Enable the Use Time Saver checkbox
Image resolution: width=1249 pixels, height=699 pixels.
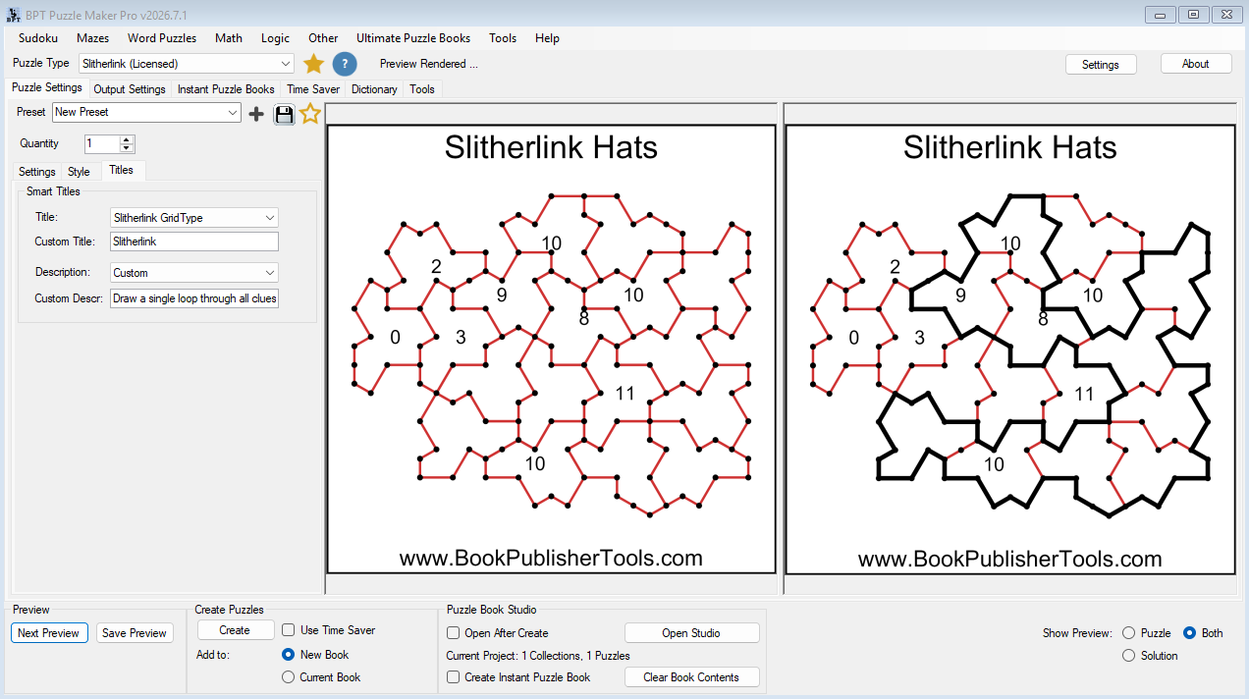pos(289,630)
